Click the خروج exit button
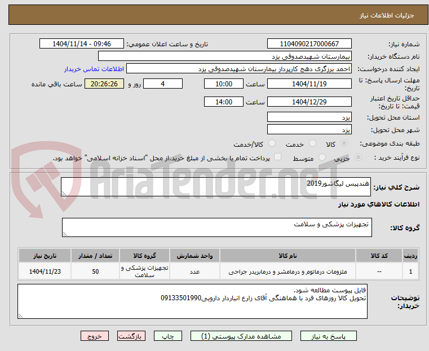 pos(95,336)
